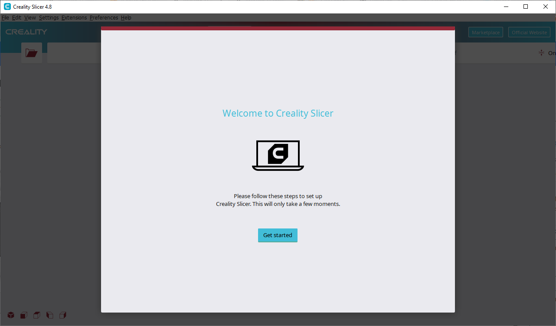This screenshot has height=326, width=556.
Task: Switch to front view cube icon
Action: tap(24, 315)
